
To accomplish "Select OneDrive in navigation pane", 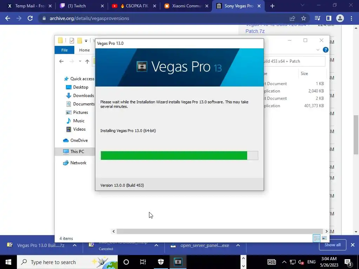I will [76, 140].
